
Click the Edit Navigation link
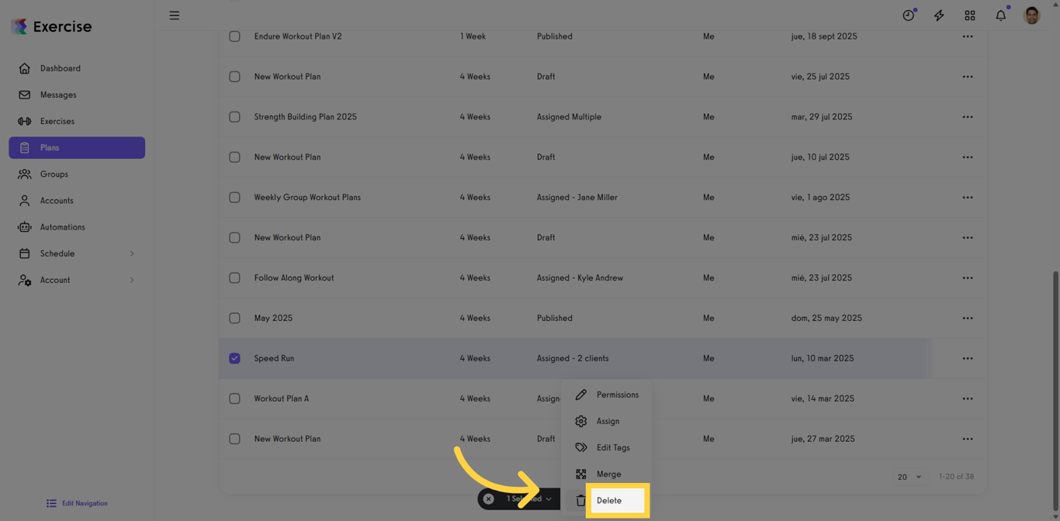pyautogui.click(x=77, y=503)
